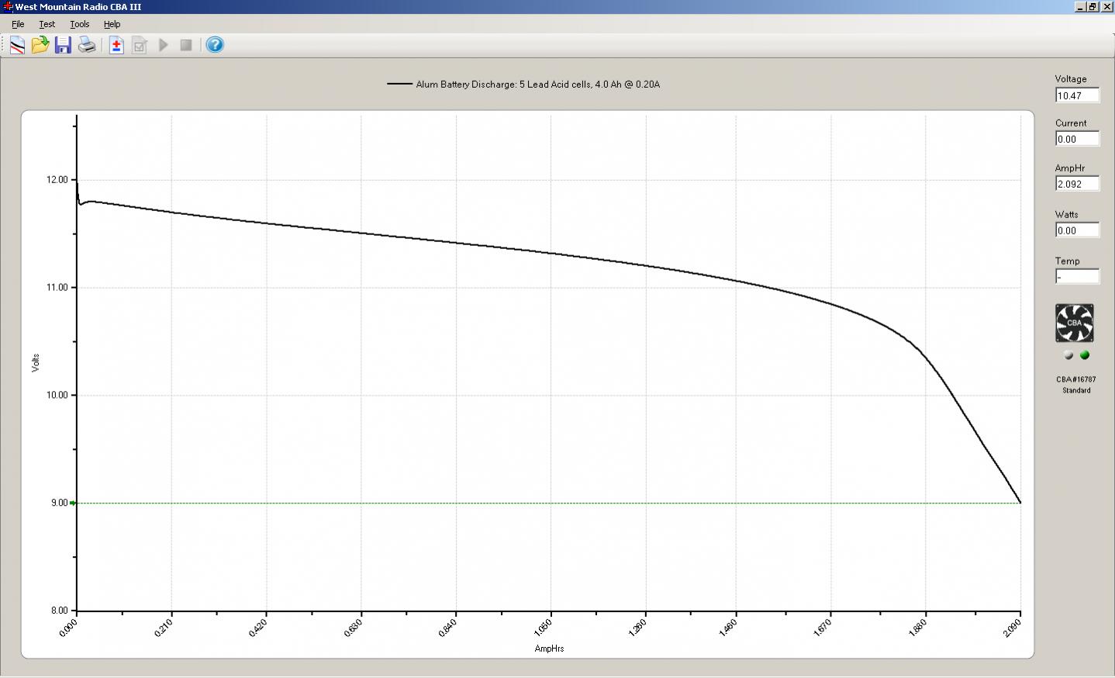Screen dimensions: 1115x678
Task: Click the 8.00 y-axis value
Action: pos(60,611)
